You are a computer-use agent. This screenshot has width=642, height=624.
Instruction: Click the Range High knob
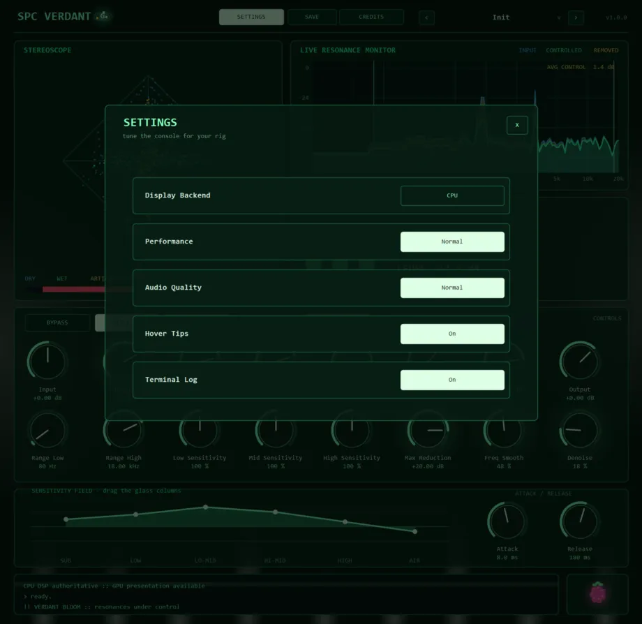[x=124, y=430]
